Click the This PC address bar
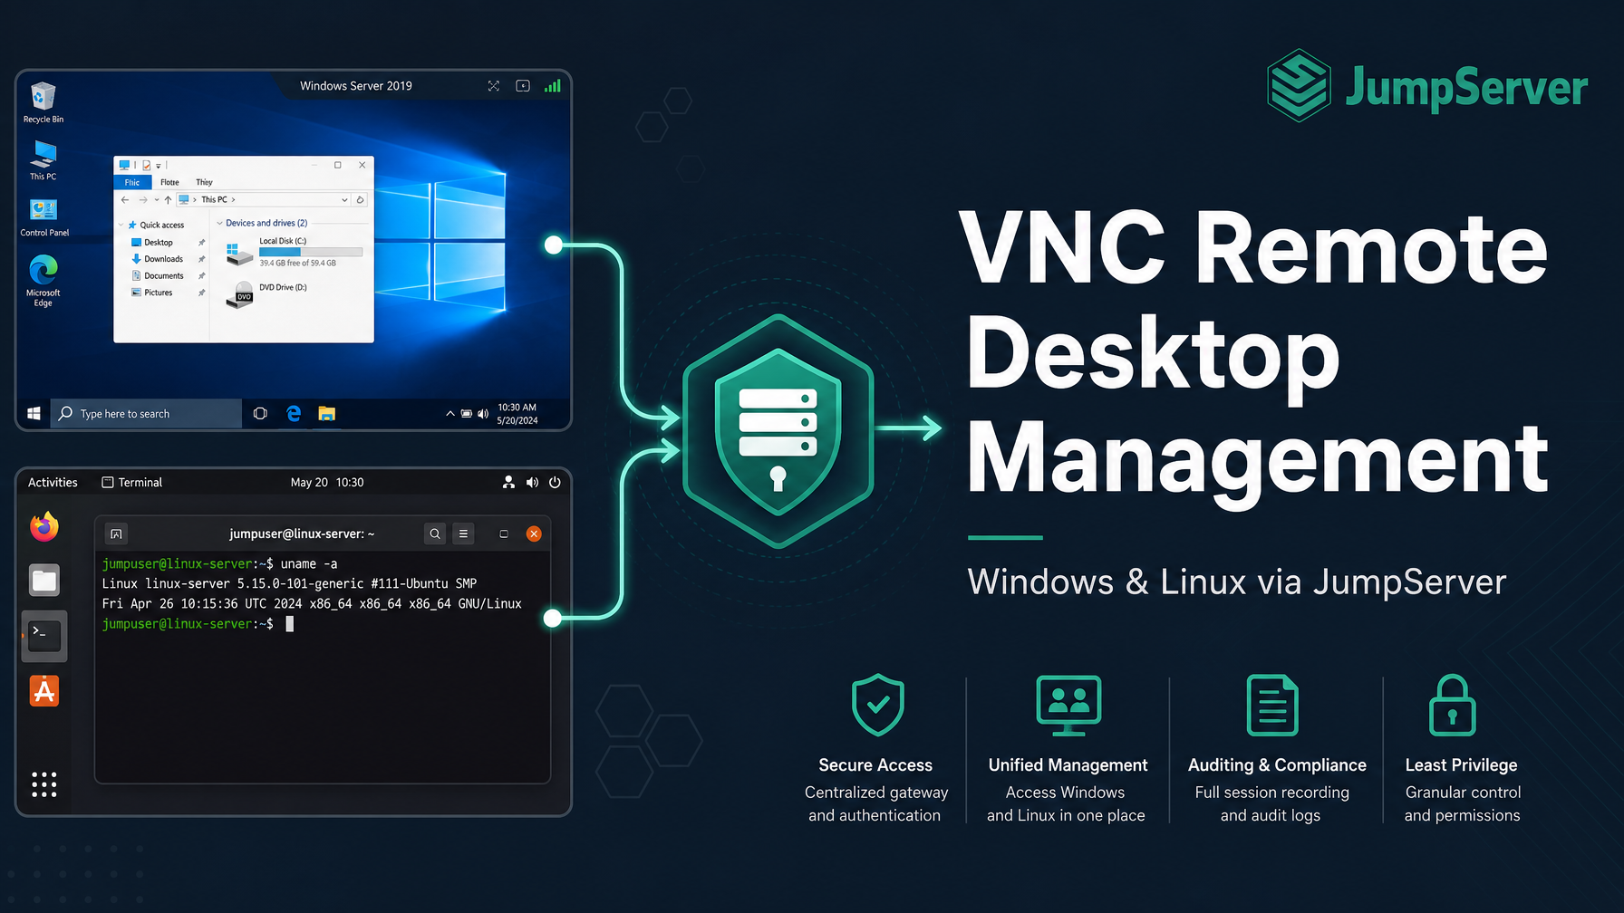 (x=264, y=199)
